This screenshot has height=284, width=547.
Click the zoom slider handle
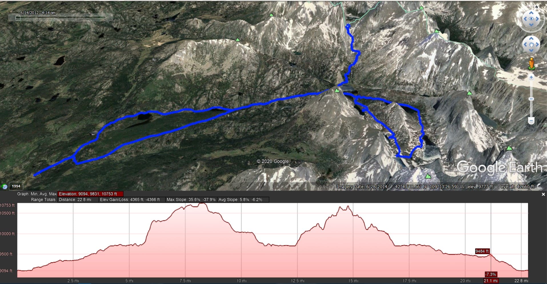(531, 99)
